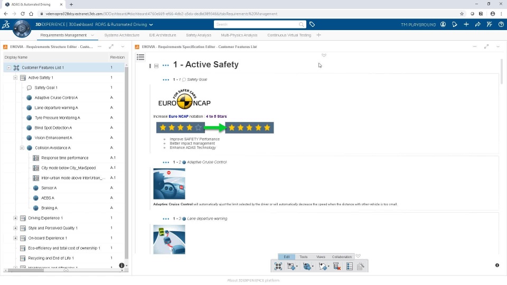Click the insert comment icon in the toolbar
The image size is (507, 285).
322,266
